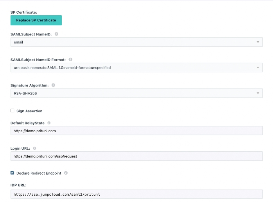Viewport: 273px width, 202px height.
Task: Click the IDP URL heading label
Action: pyautogui.click(x=18, y=186)
